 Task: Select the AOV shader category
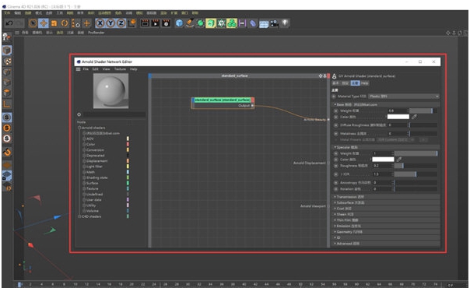(x=90, y=139)
